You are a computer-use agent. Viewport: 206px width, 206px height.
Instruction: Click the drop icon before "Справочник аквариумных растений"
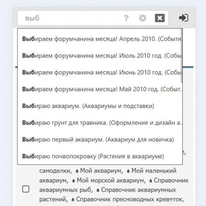[x=98, y=190]
